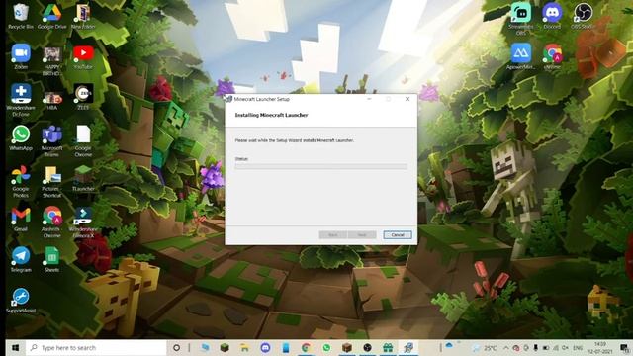Screen dimensions: 633x356
Task: Open ApowerMirror desktop shortcut
Action: pyautogui.click(x=521, y=56)
